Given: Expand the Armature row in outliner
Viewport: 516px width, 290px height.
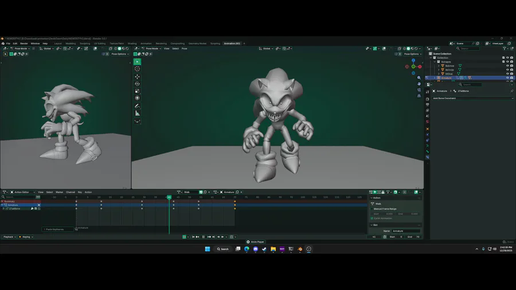Looking at the screenshot, I should (435, 78).
